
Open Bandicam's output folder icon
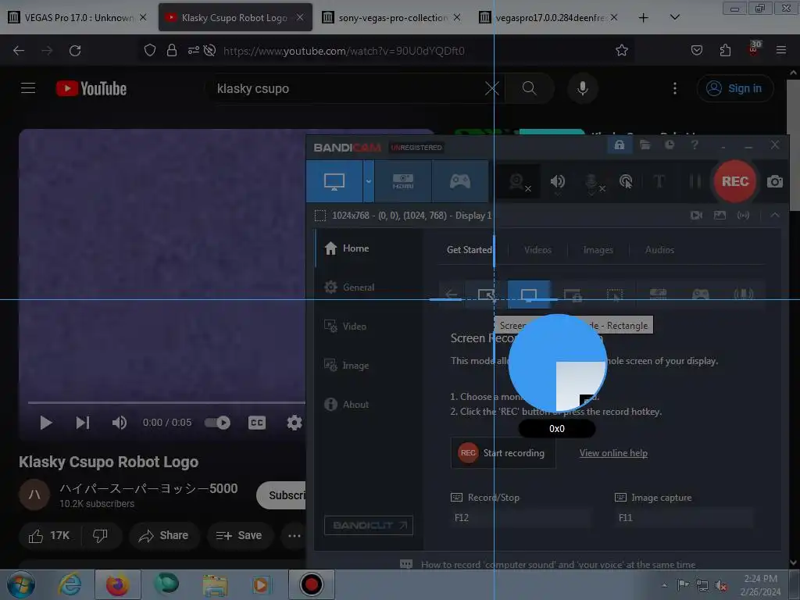click(x=645, y=145)
